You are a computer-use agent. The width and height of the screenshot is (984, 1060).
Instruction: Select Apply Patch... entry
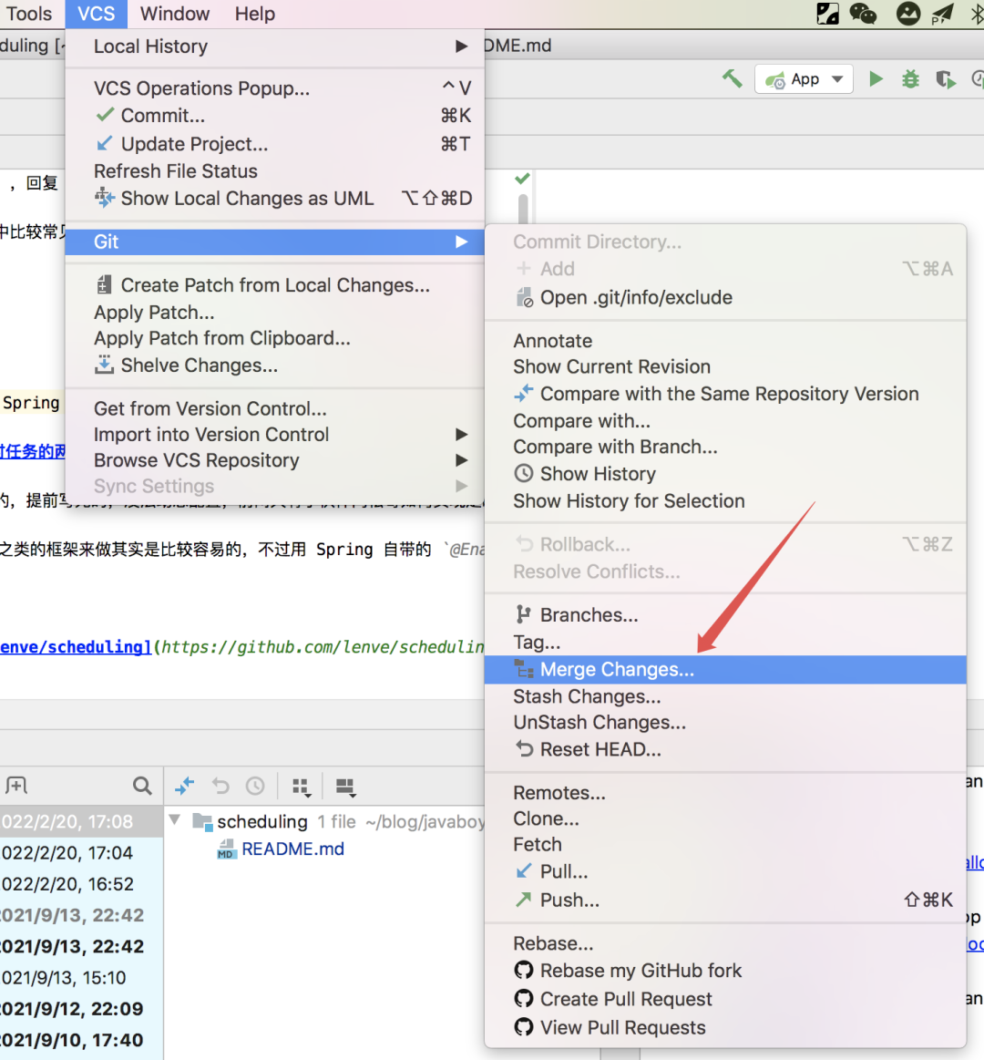[275, 313]
